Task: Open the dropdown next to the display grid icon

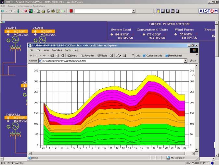Action: tap(34, 11)
